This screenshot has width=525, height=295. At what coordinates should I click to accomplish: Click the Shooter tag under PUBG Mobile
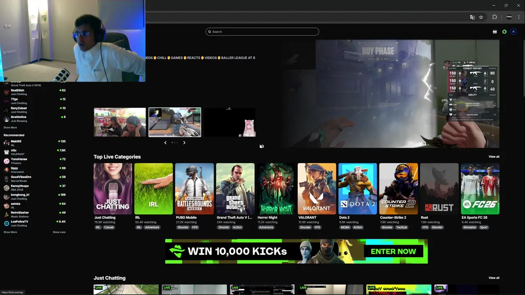183,227
